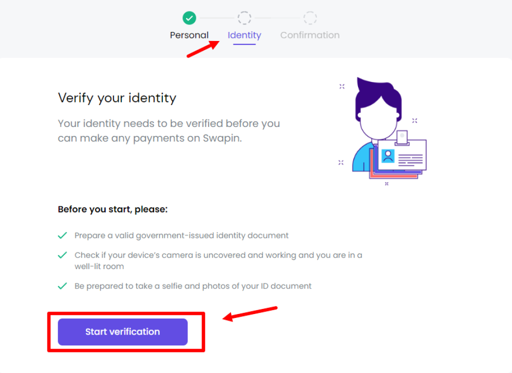The width and height of the screenshot is (512, 373).
Task: Click the dashed Identity step circle
Action: coord(244,18)
